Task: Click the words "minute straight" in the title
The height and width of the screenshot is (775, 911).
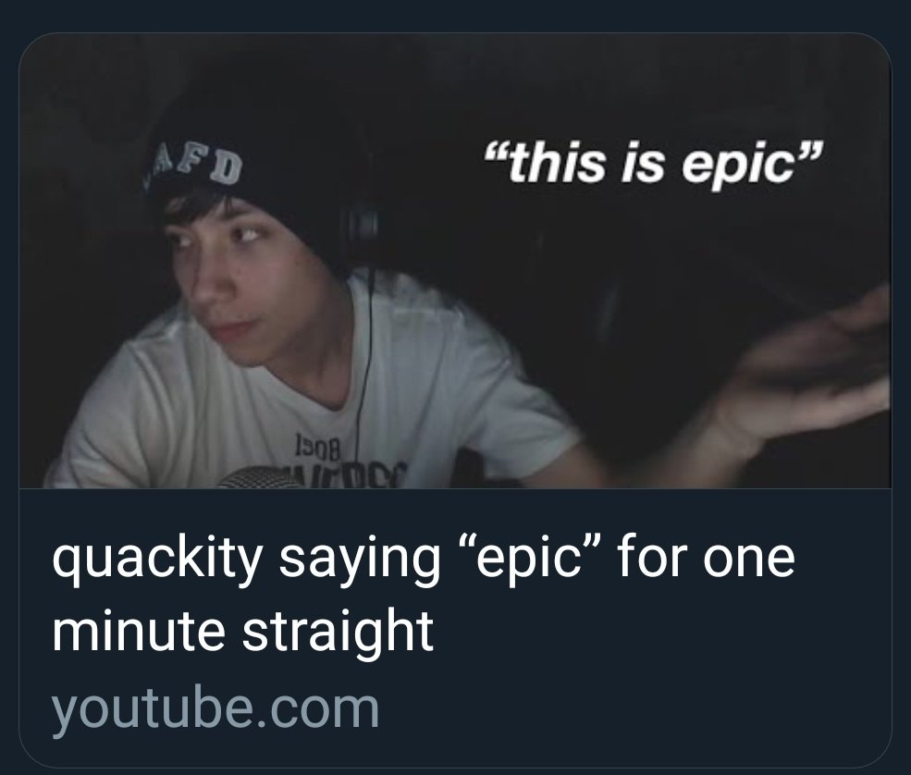Action: 243,630
